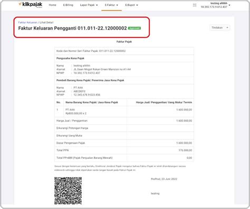Click the Pembeli Barang Kena Pajak header
The width and height of the screenshot is (250, 209).
click(x=90, y=80)
